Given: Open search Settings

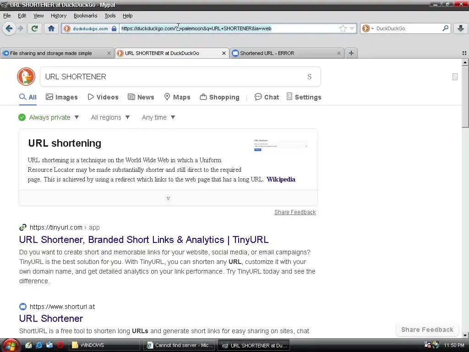Looking at the screenshot, I should coord(304,97).
